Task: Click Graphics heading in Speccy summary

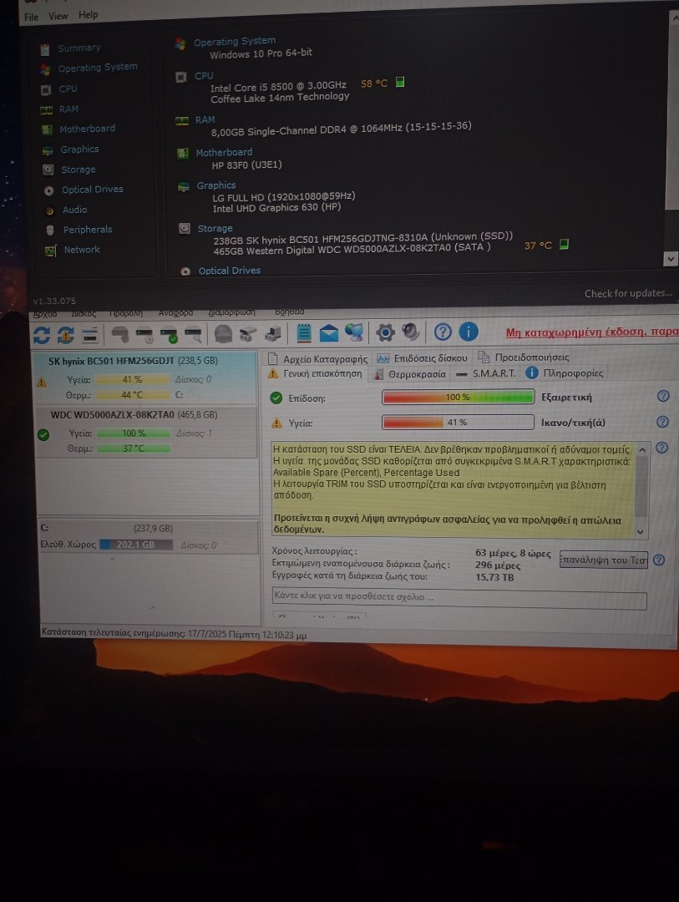Action: pyautogui.click(x=215, y=185)
